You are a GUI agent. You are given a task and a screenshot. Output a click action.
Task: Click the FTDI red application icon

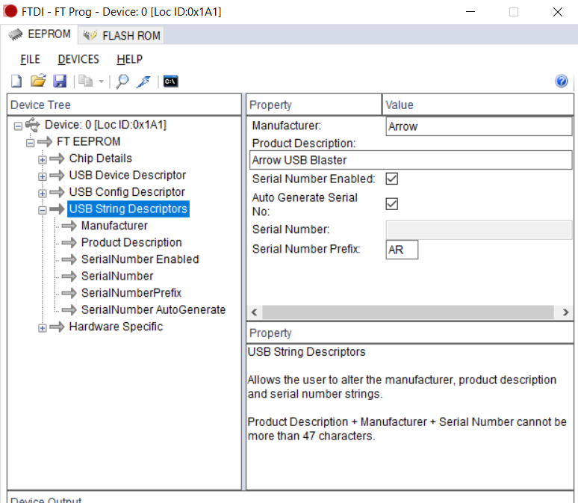pos(10,11)
